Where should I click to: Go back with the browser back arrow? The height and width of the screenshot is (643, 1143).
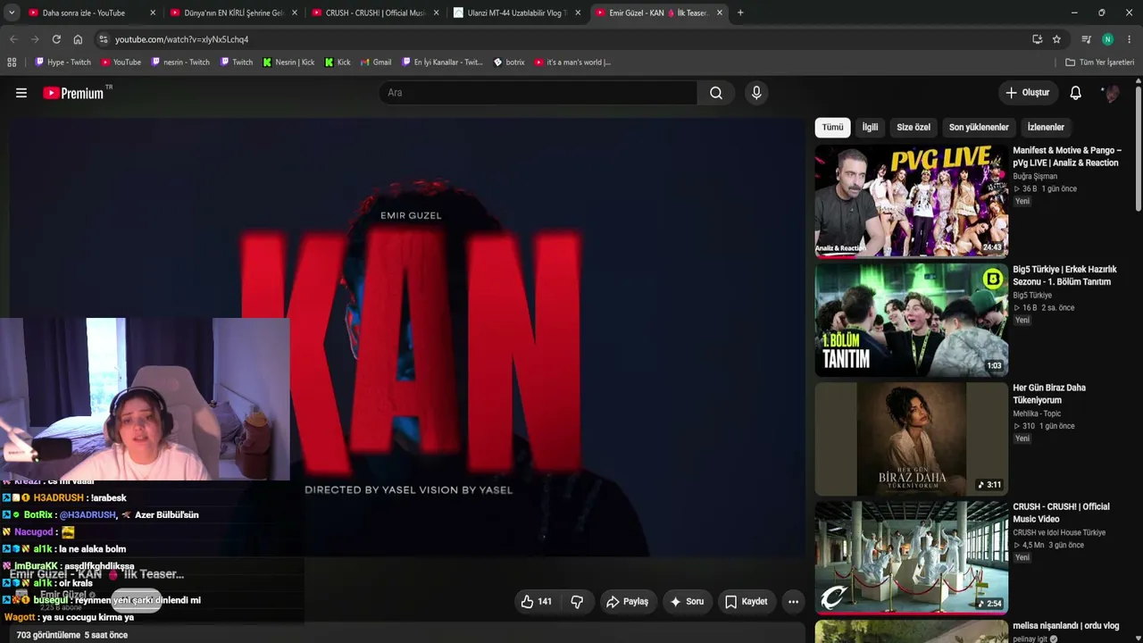point(13,39)
